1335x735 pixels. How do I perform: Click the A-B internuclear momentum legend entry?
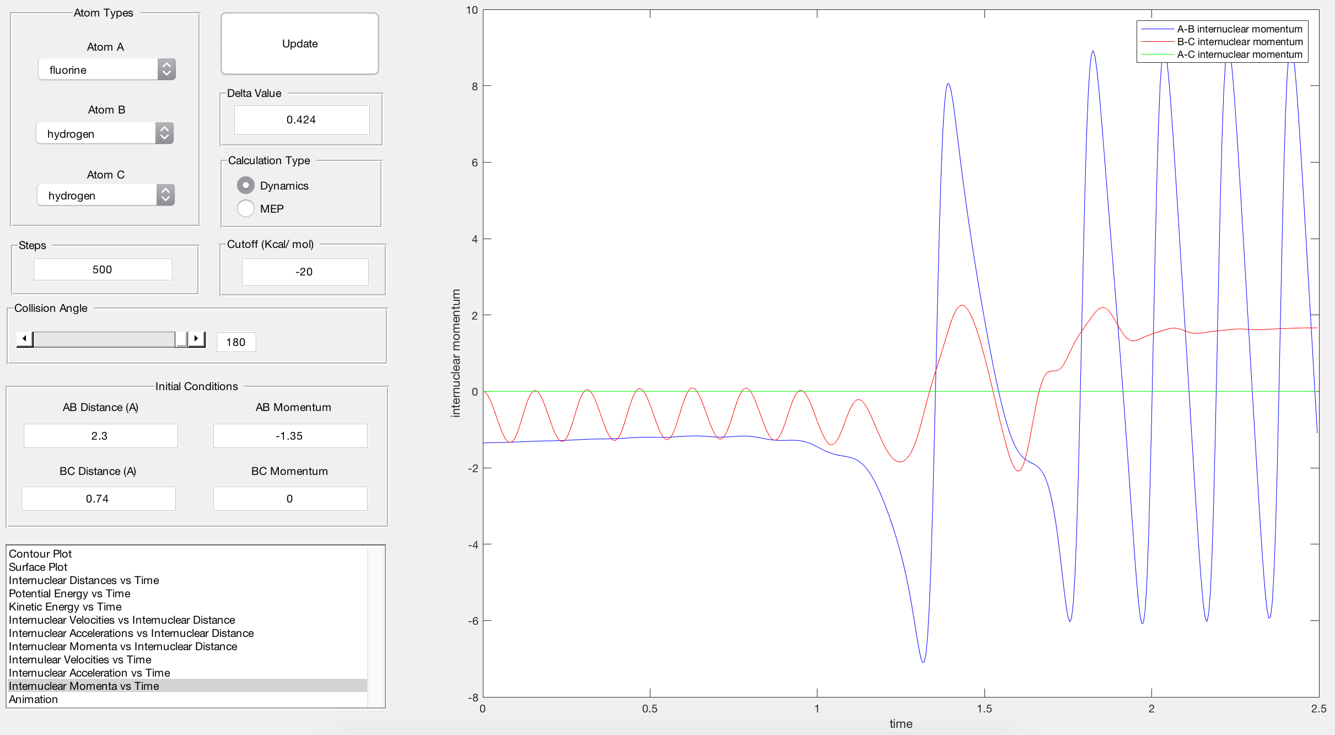tap(1239, 29)
